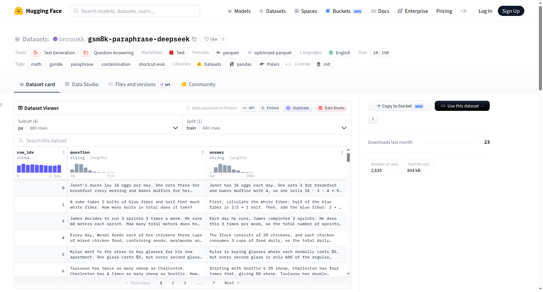
Task: Switch to the Dataset card tab
Action: [37, 84]
